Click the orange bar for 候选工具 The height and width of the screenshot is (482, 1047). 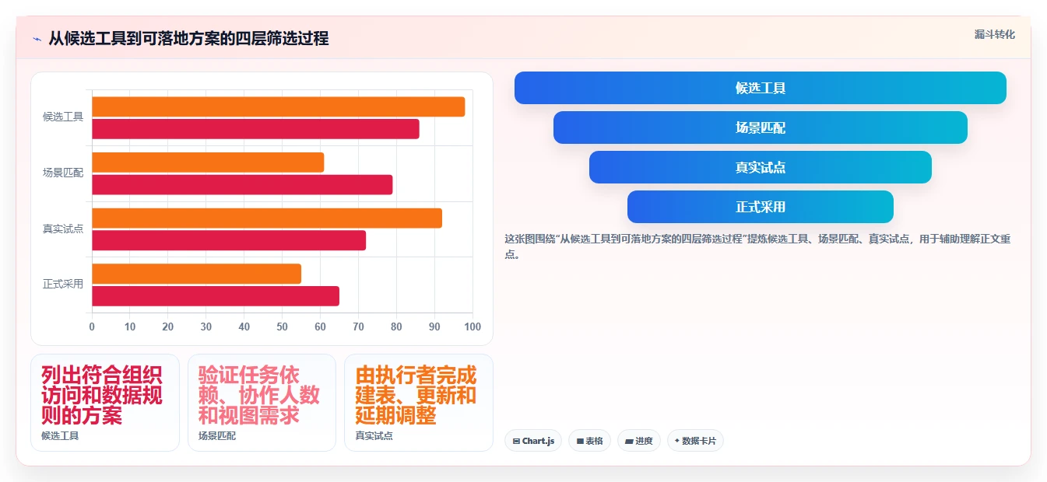(x=279, y=107)
